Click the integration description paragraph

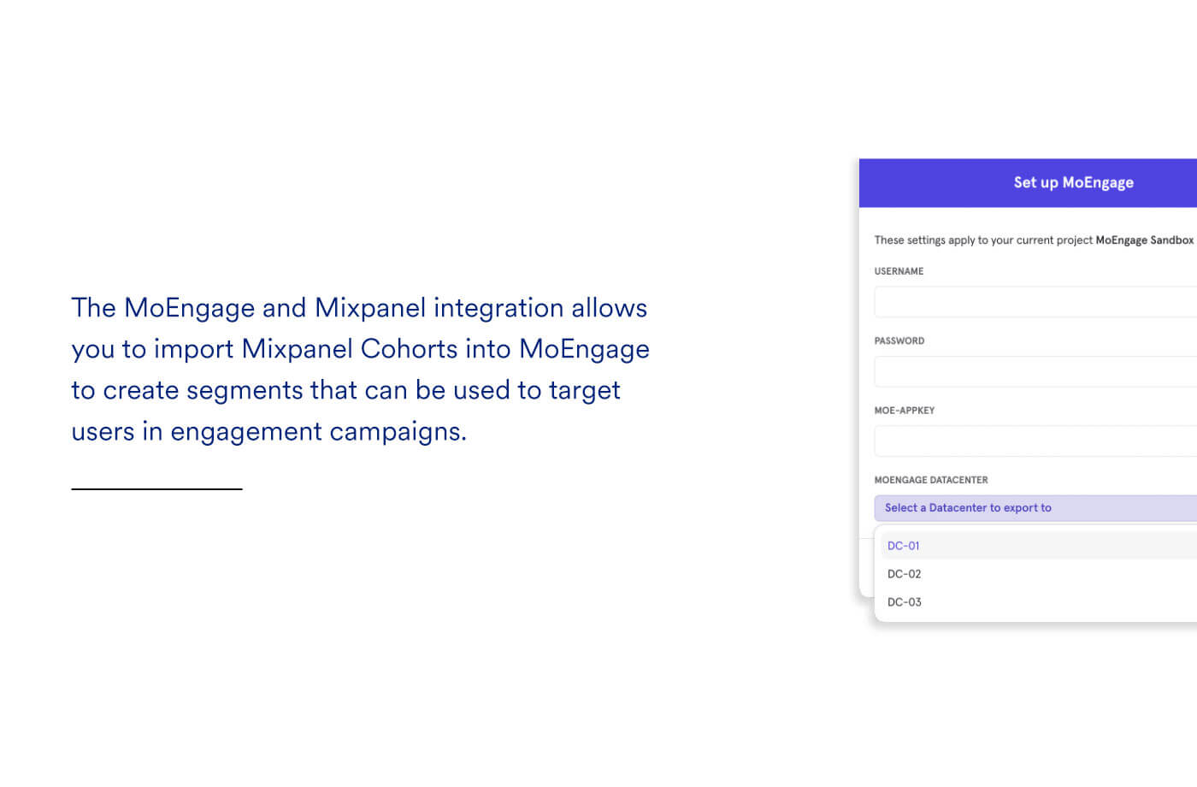pos(360,370)
